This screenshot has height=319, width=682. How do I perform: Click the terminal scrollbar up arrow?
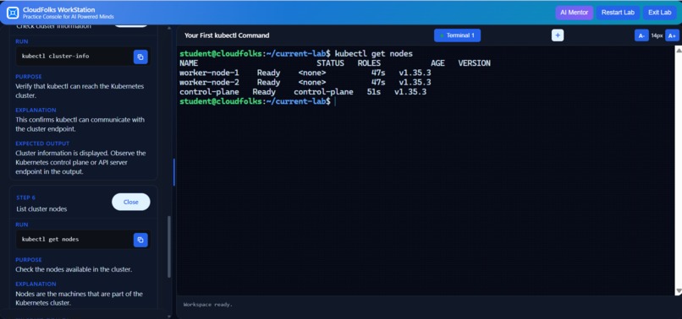click(x=678, y=50)
